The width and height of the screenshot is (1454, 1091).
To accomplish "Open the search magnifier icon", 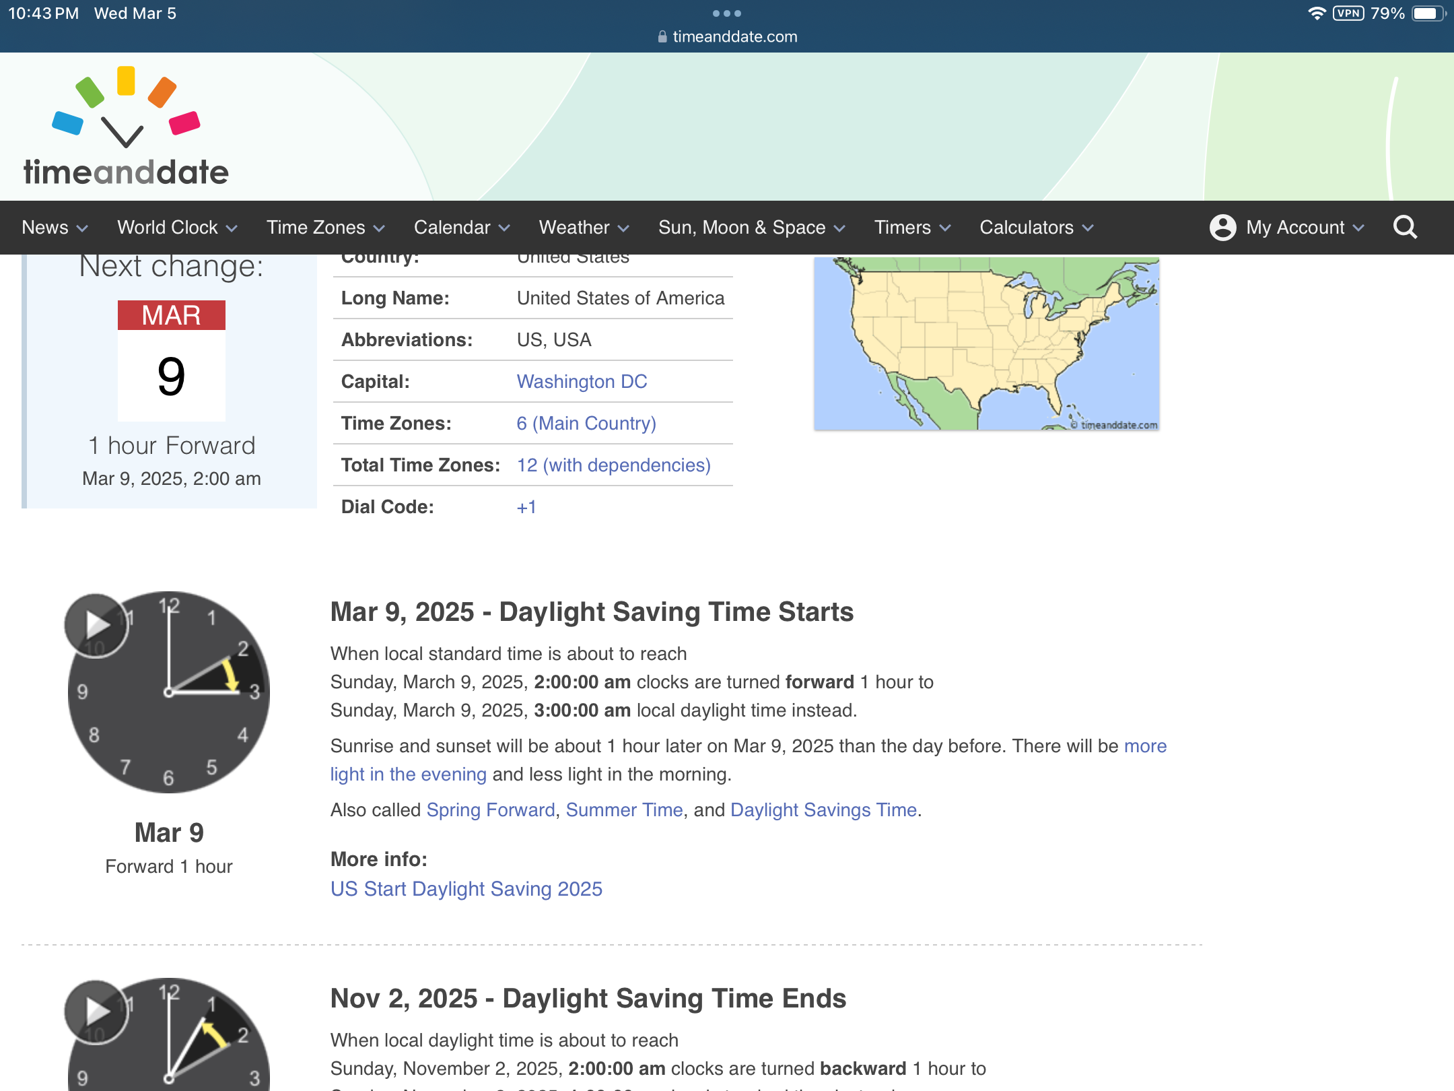I will (x=1405, y=228).
